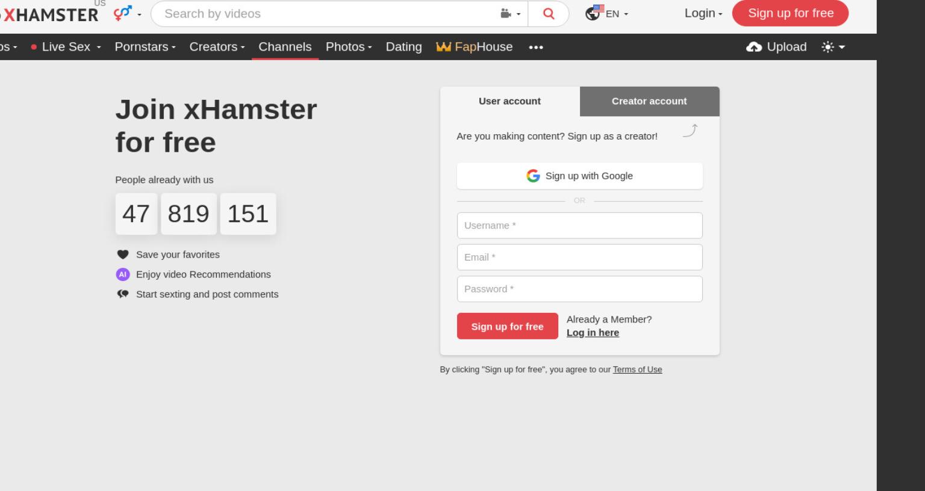Click the 'People already with us' text

tap(164, 180)
